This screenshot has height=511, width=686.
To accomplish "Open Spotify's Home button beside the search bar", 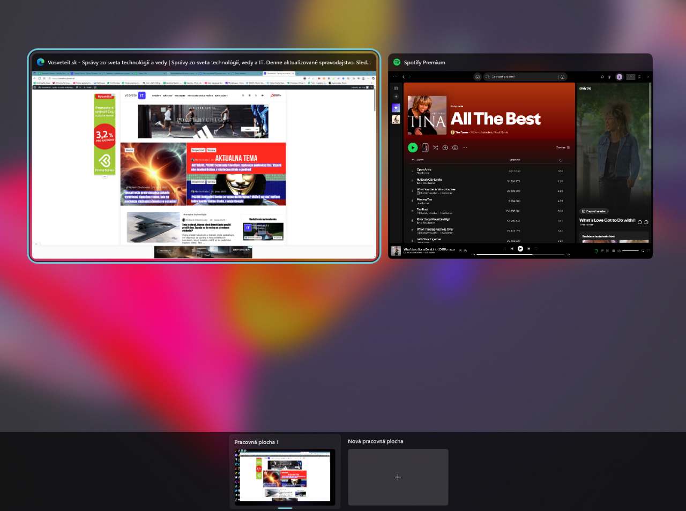I will [x=477, y=77].
